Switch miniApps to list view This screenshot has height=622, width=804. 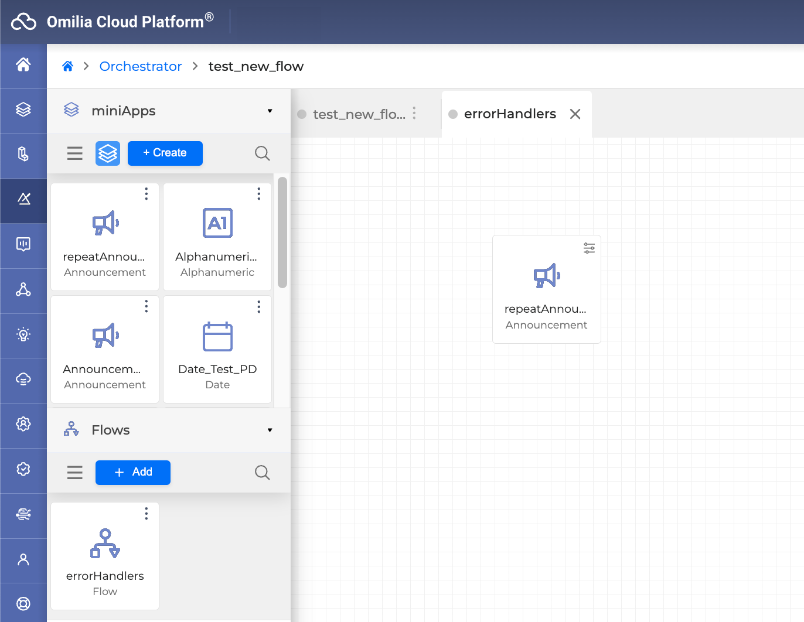click(x=75, y=153)
